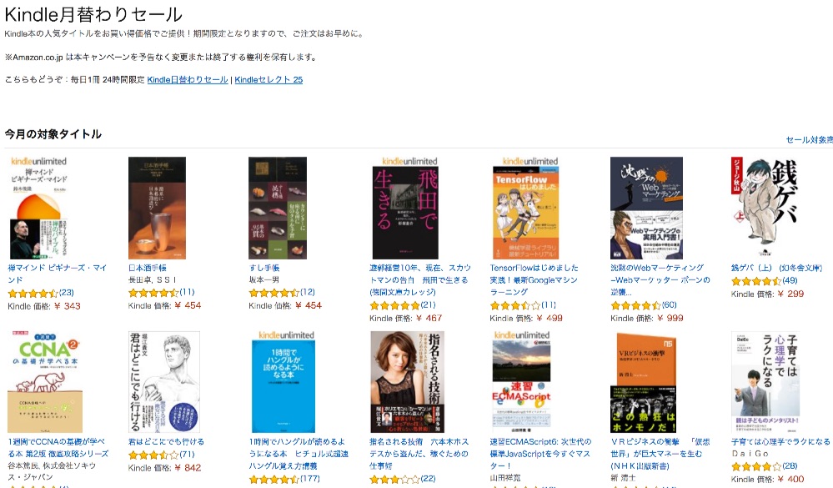Image resolution: width=833 pixels, height=488 pixels.
Task: Open the Kindleセレクト 25 link
Action: tap(268, 80)
